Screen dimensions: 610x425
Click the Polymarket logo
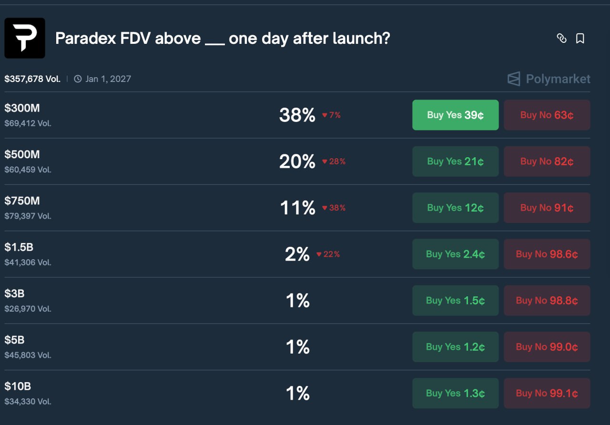click(x=549, y=79)
